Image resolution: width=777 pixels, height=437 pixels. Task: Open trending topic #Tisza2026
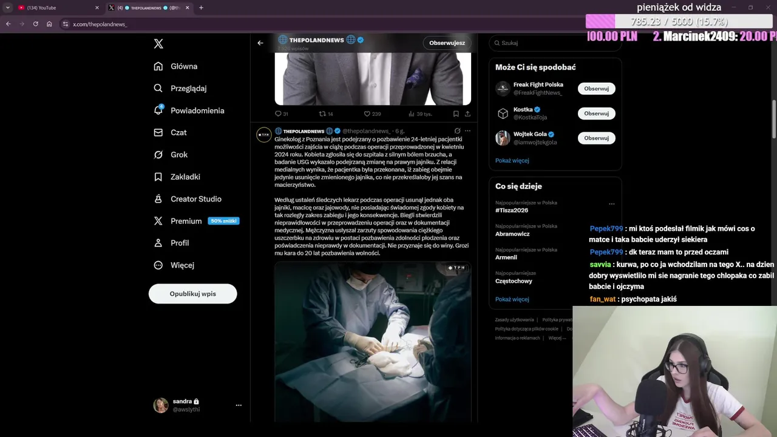[512, 211]
